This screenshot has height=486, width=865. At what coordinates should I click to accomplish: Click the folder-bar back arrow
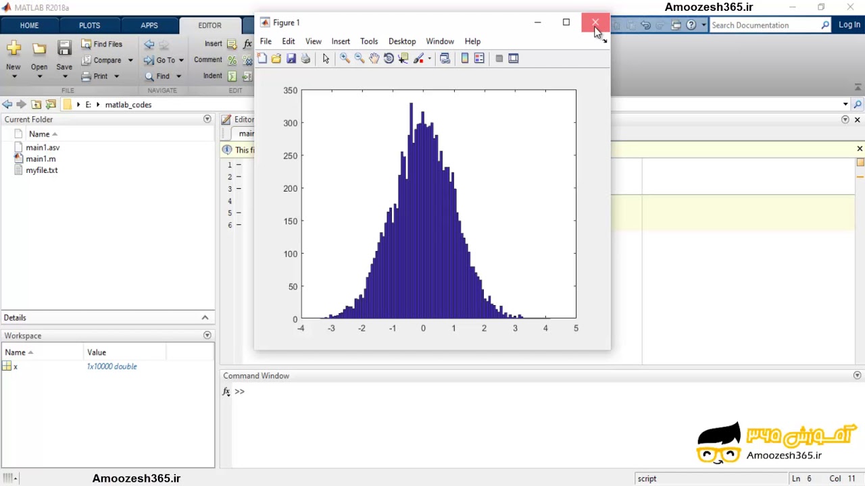click(7, 105)
